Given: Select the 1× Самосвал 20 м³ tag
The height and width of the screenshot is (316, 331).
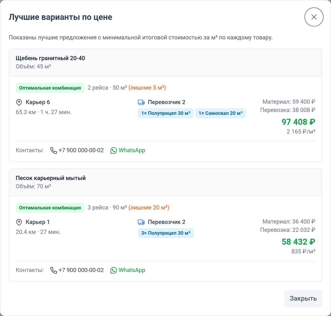Looking at the screenshot, I should (x=220, y=113).
